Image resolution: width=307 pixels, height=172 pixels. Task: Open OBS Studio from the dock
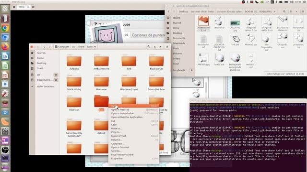pyautogui.click(x=5, y=150)
